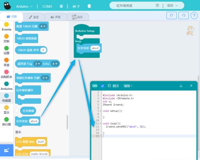Viewport: 200px width, 160px height.
Task: Click the 18B20 读取数据 block
Action: tap(26, 38)
